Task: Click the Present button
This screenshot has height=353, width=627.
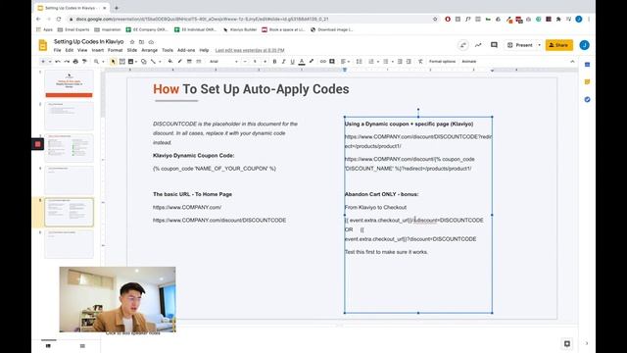Action: [x=520, y=45]
